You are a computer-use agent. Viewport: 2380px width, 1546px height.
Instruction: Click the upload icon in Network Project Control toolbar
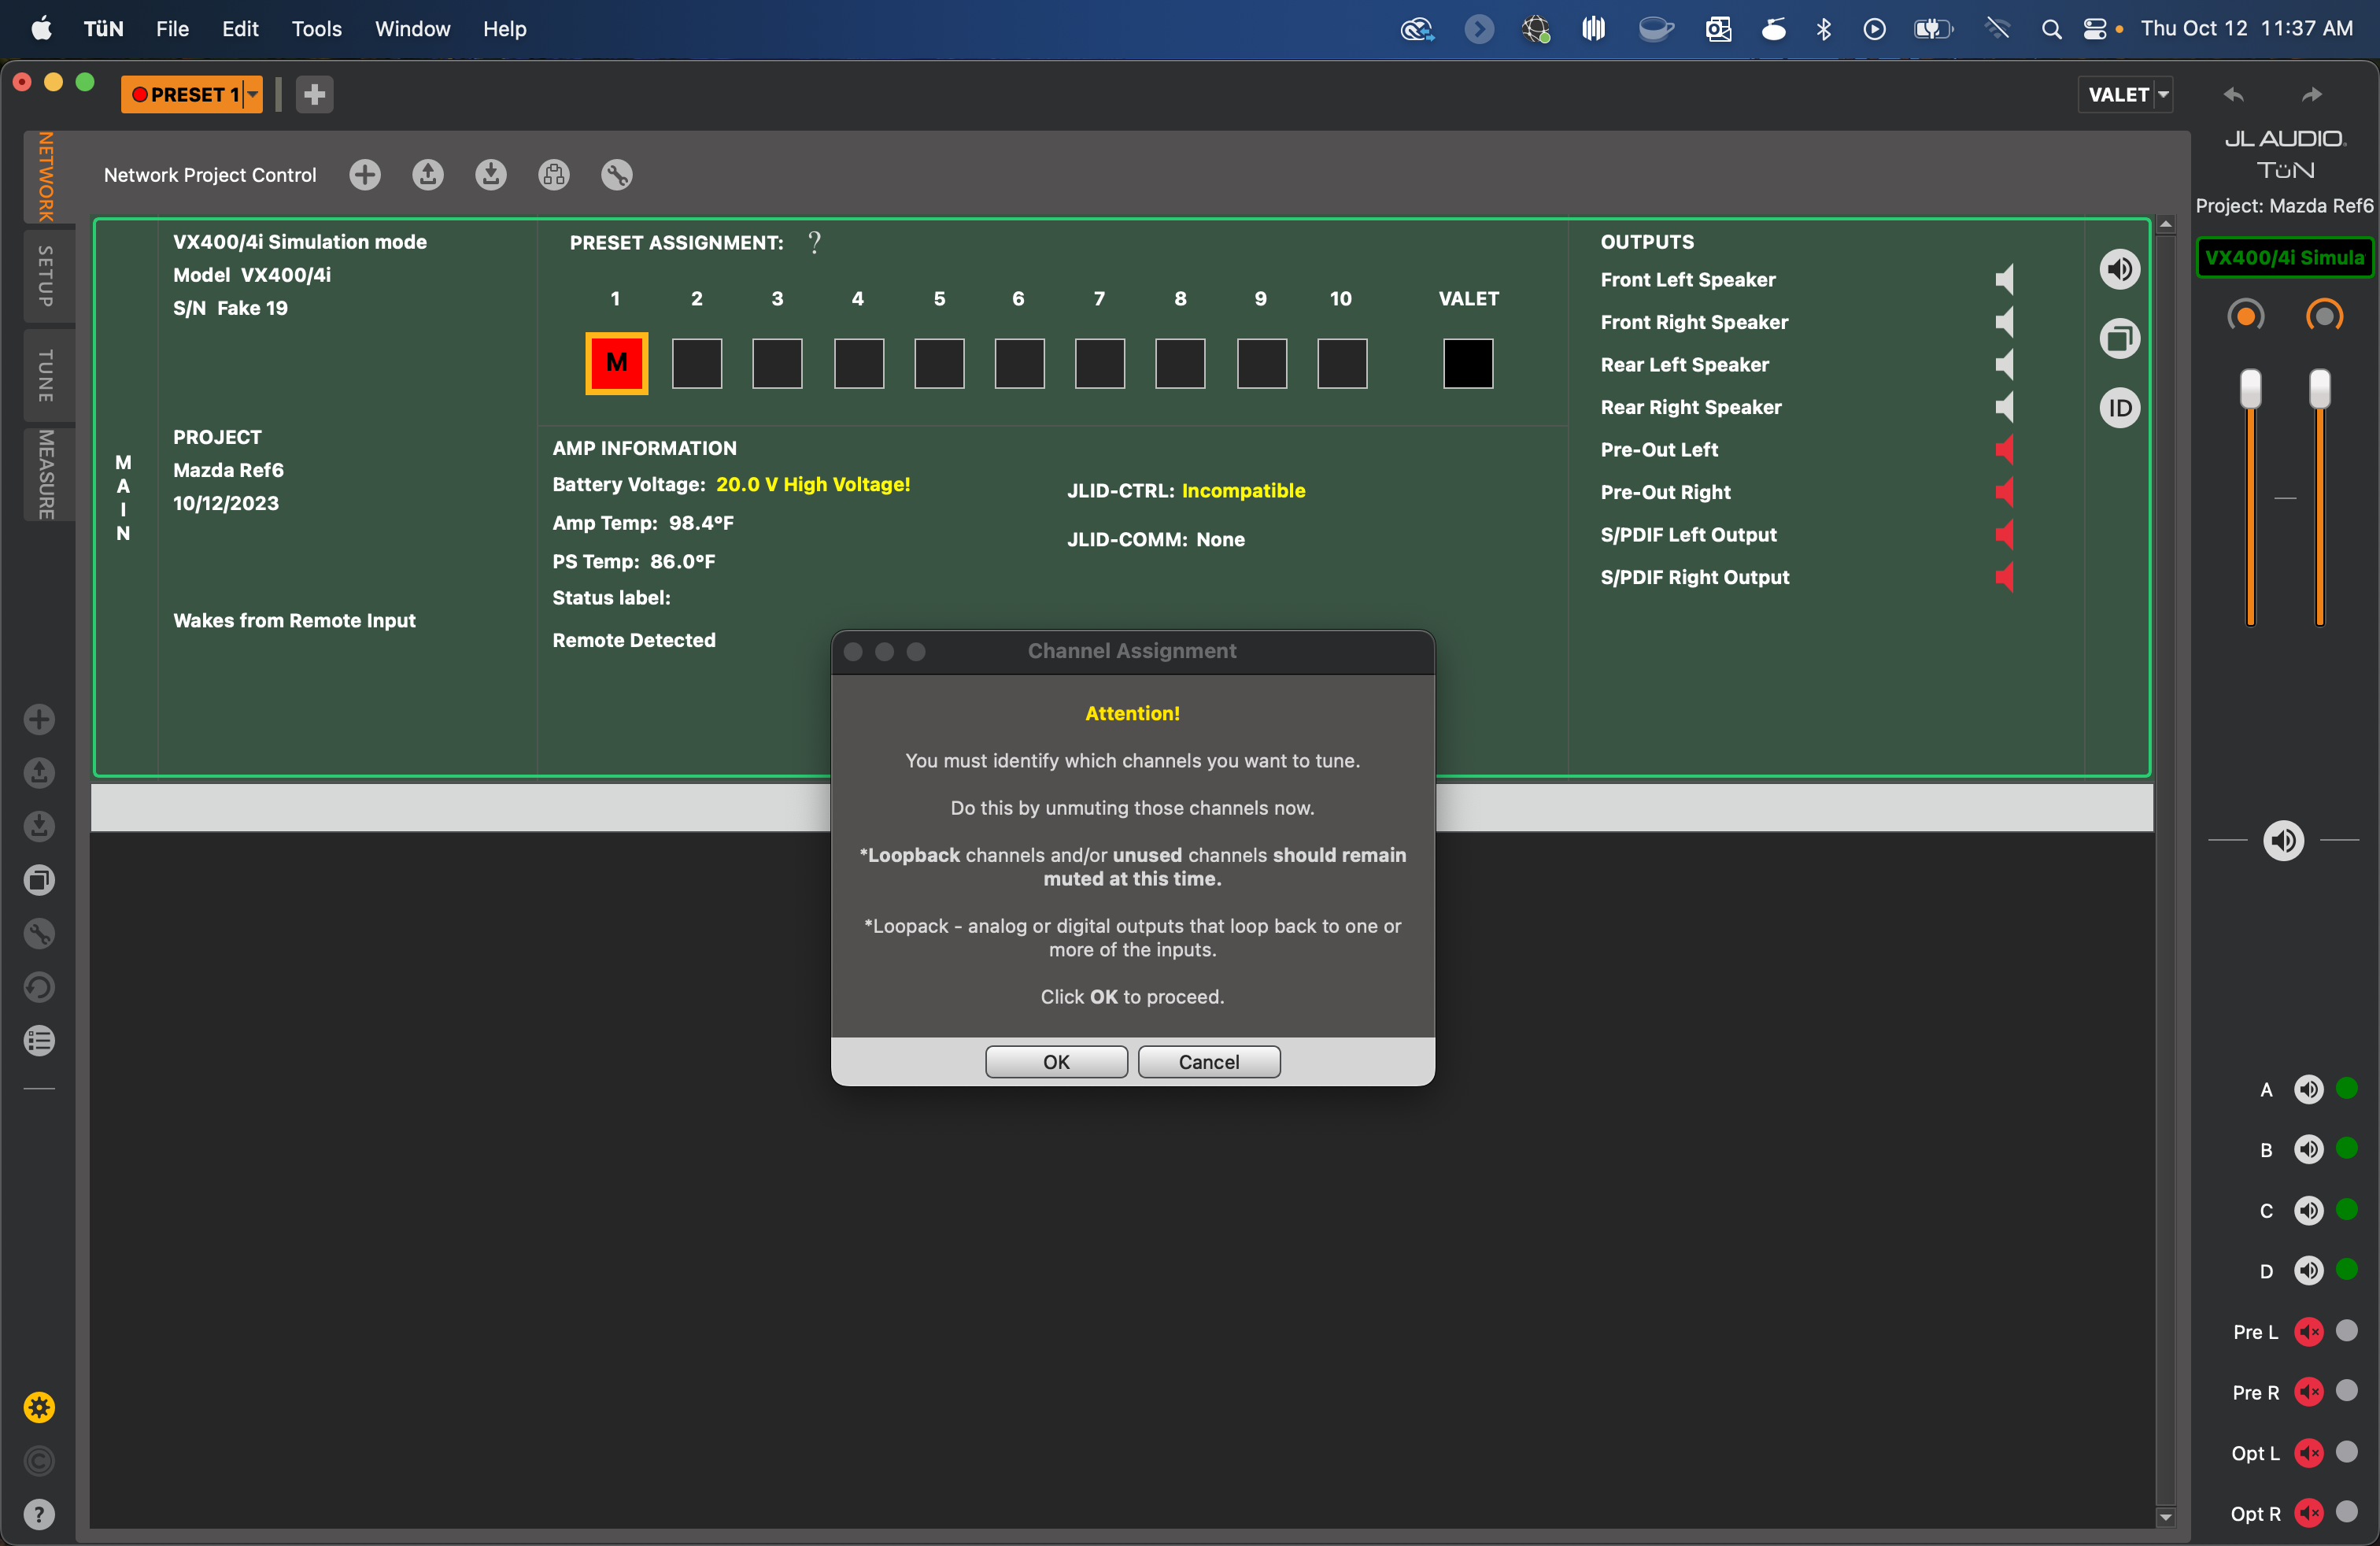tap(428, 175)
